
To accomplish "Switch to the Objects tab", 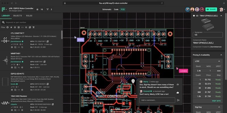I will [18, 16].
